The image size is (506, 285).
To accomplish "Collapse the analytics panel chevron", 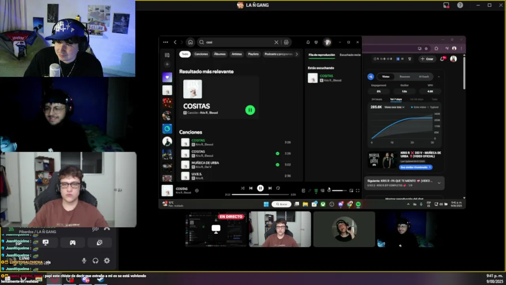I will pyautogui.click(x=438, y=77).
